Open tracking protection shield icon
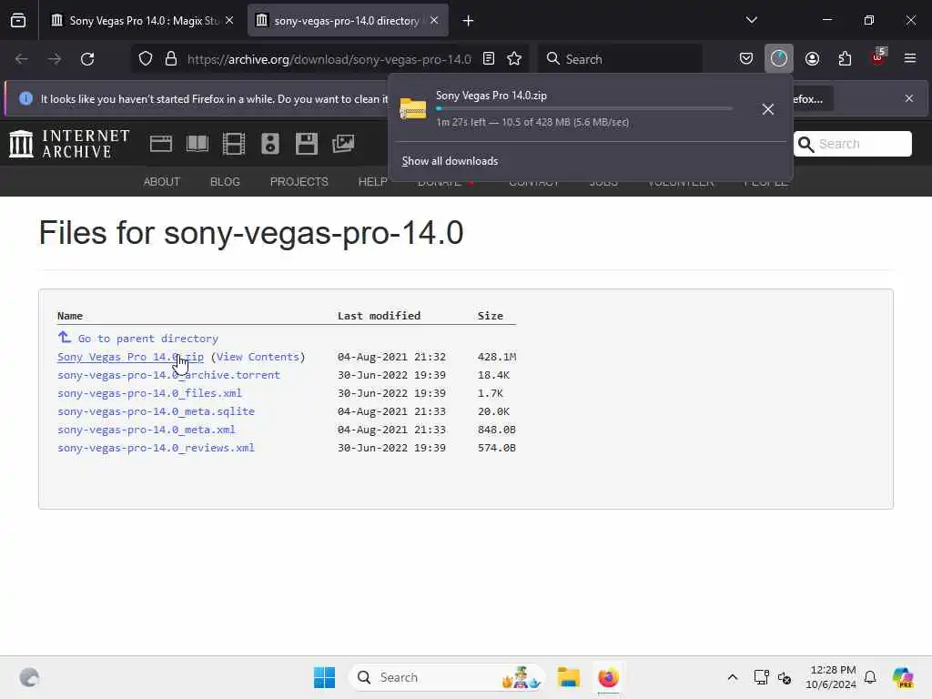 coord(146,59)
